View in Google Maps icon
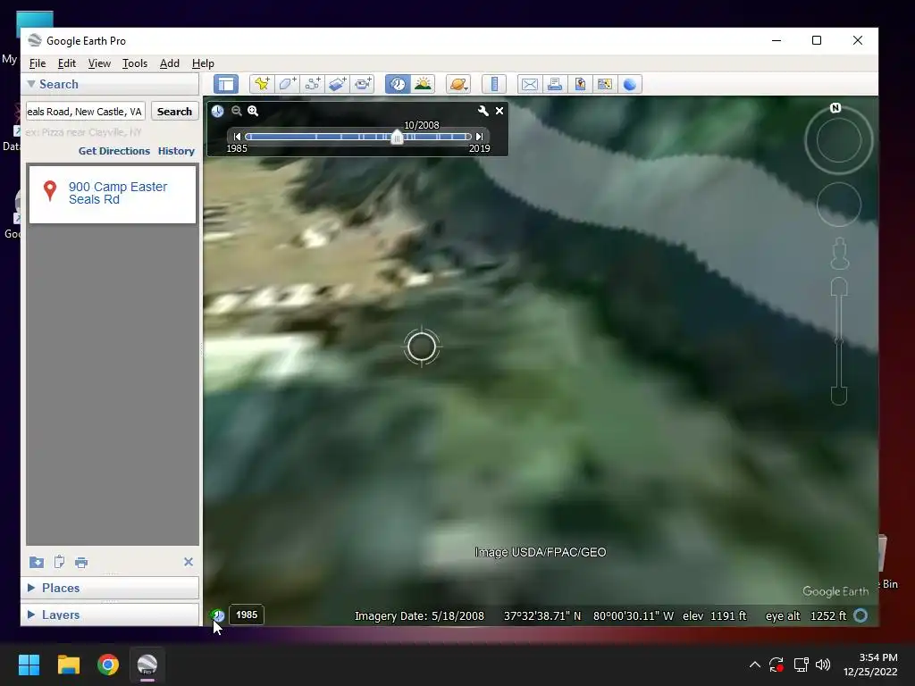 tap(605, 84)
